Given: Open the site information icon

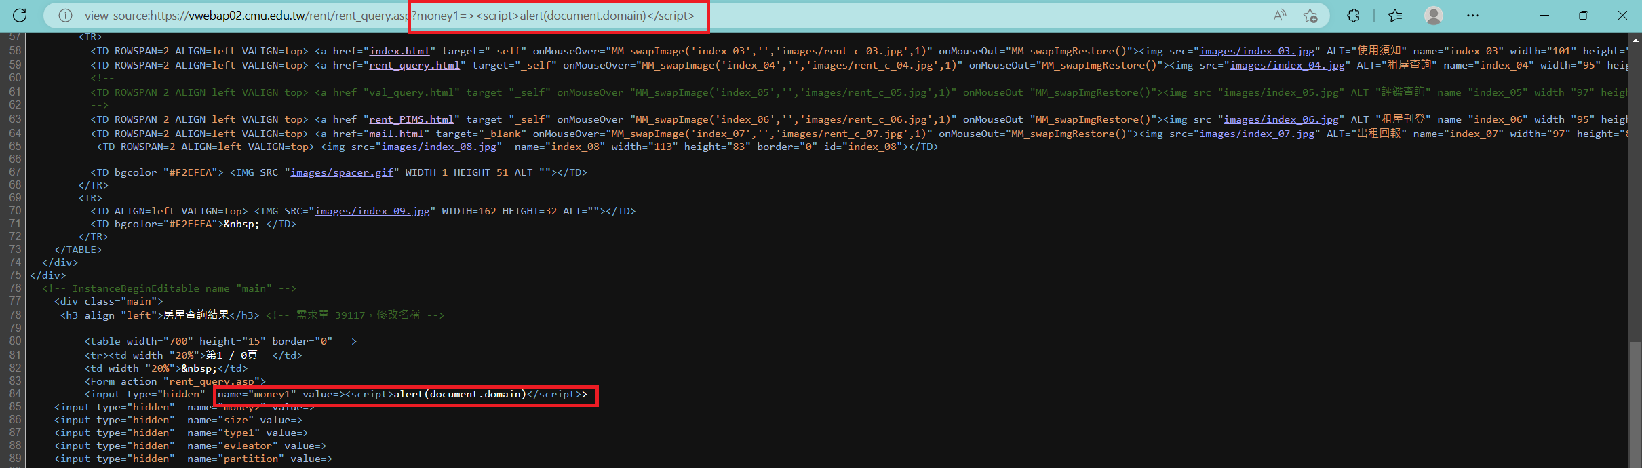Looking at the screenshot, I should click(65, 16).
